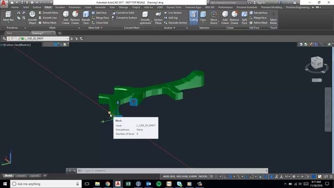The image size is (334, 188).
Task: Click the coordinates readout in status bar
Action: tap(180, 177)
